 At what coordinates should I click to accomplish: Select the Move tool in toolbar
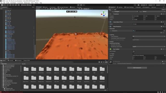pyautogui.click(x=5, y=5)
